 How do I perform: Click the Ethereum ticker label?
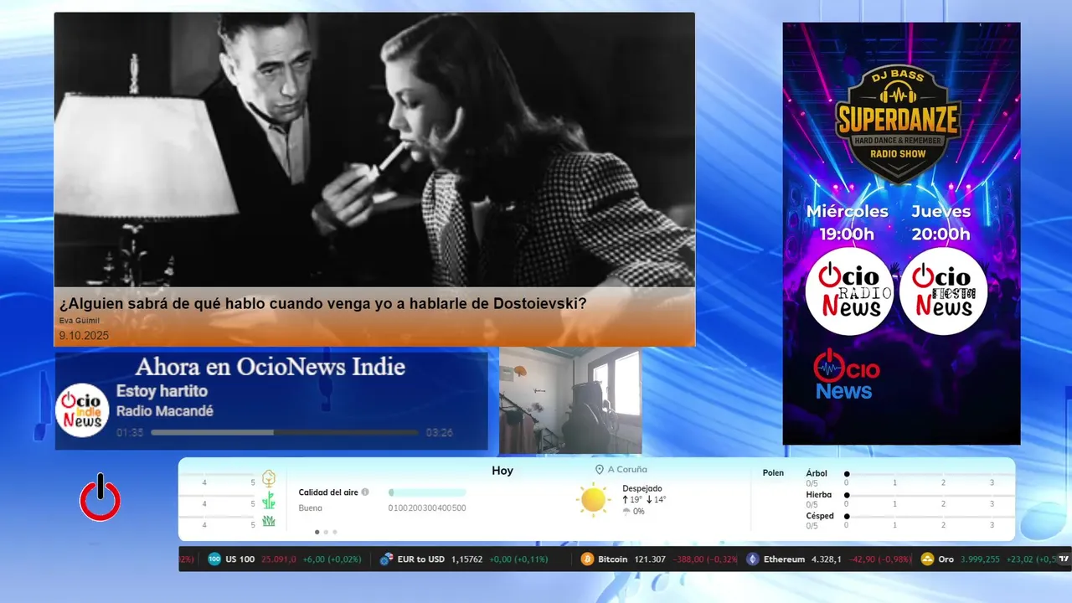(784, 559)
